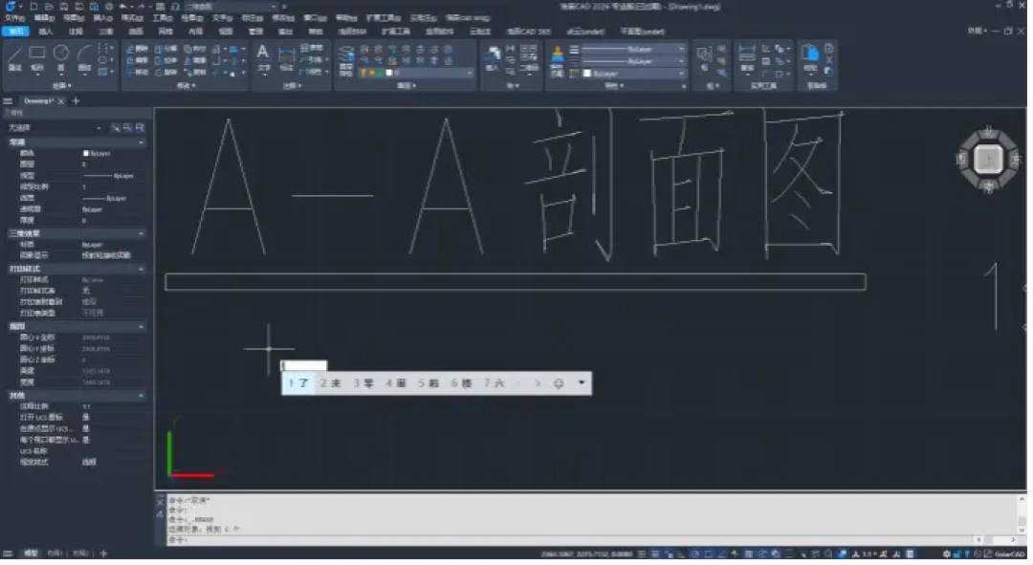Click the West (西) label on view cube compass
Viewport: 1033px width, 565px height.
coord(961,160)
